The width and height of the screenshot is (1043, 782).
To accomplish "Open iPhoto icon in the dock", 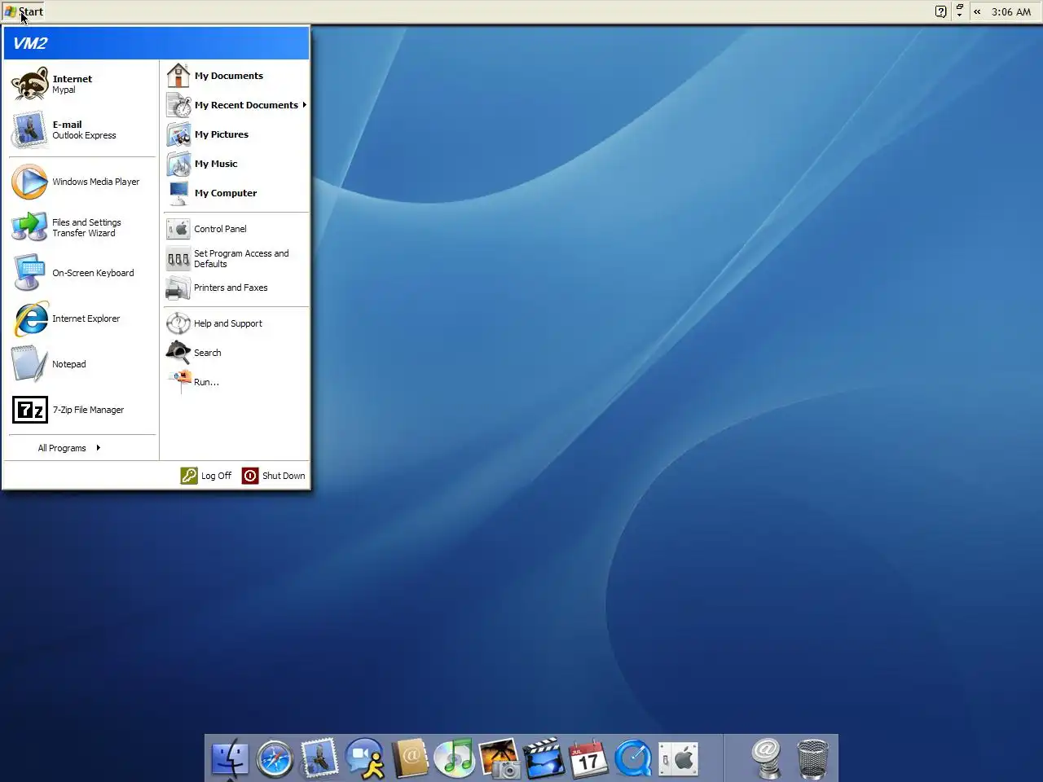I will point(499,758).
